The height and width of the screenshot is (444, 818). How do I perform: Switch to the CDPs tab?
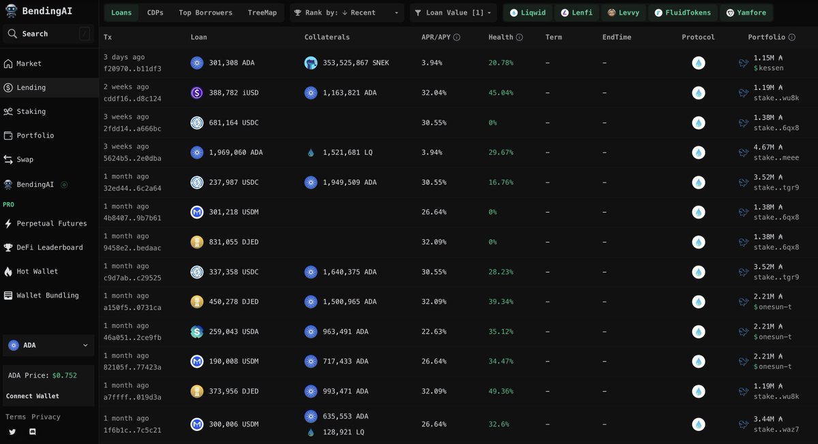click(155, 12)
